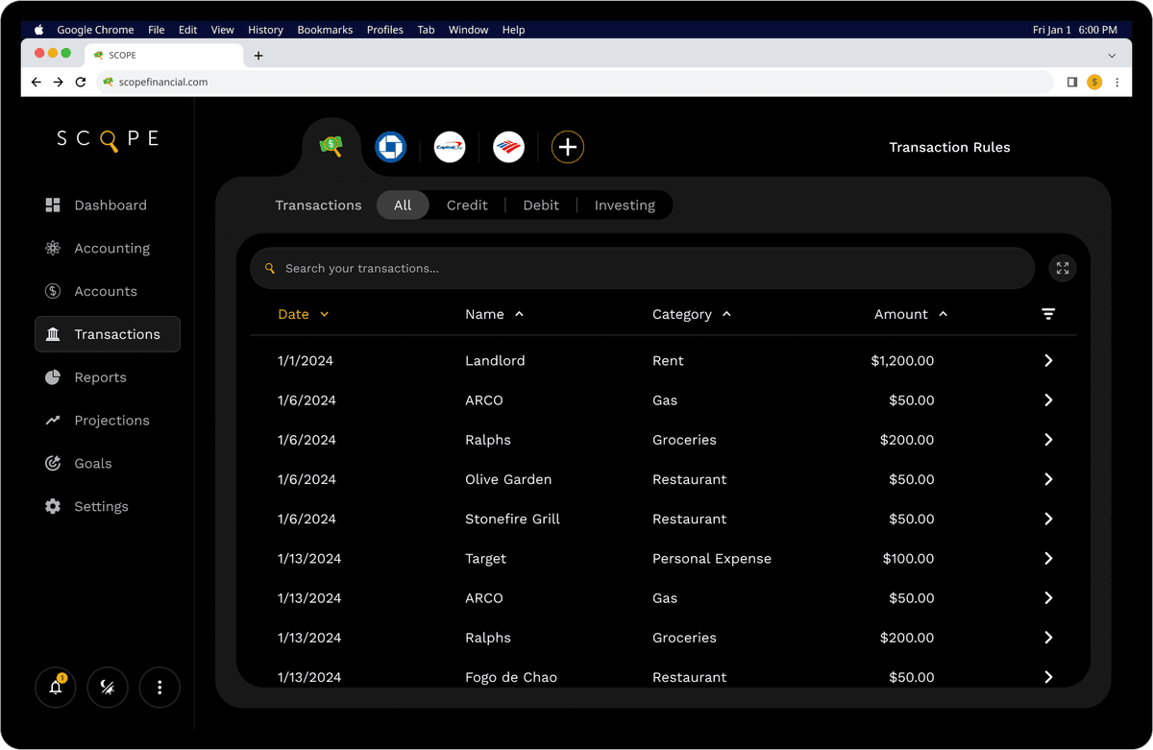Viewport: 1153px width, 750px height.
Task: Open the Bookmarks menu in menu bar
Action: 325,30
